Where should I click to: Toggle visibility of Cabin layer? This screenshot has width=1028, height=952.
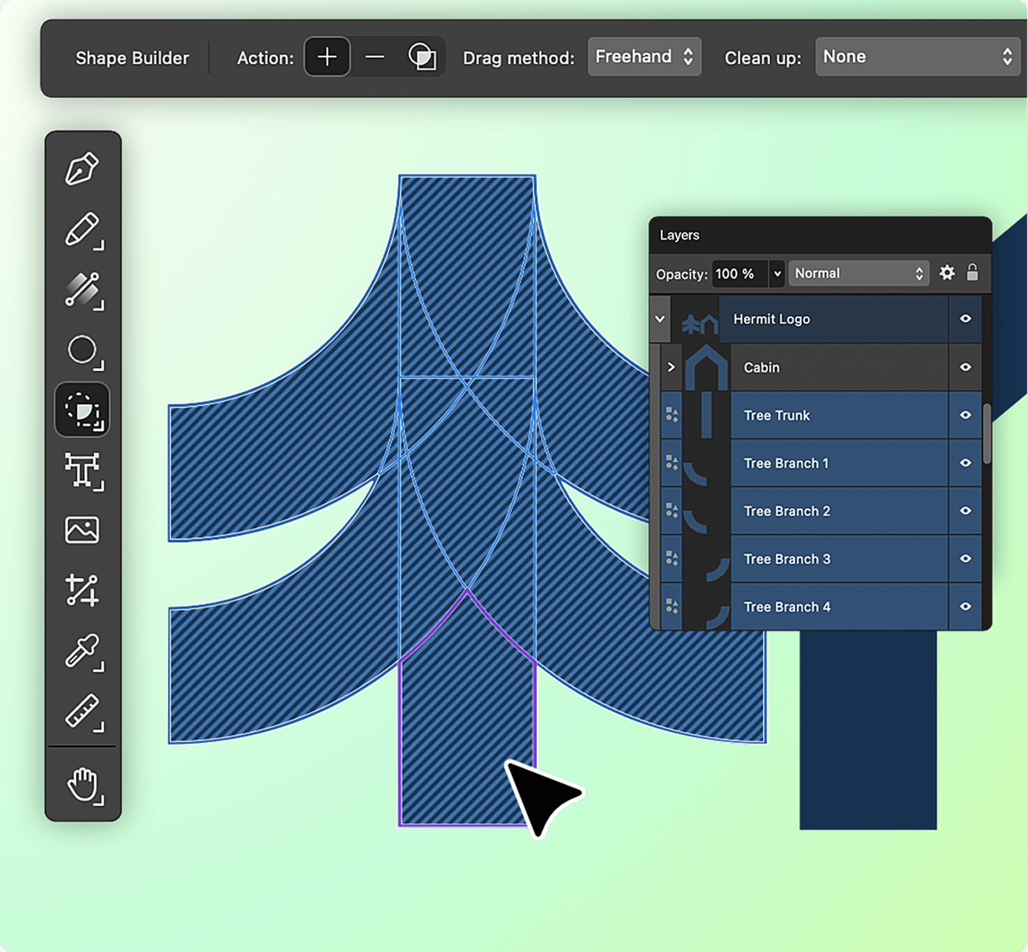(x=965, y=367)
